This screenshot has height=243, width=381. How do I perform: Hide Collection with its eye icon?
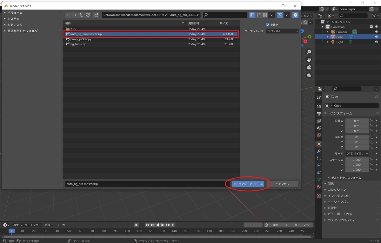(377, 27)
